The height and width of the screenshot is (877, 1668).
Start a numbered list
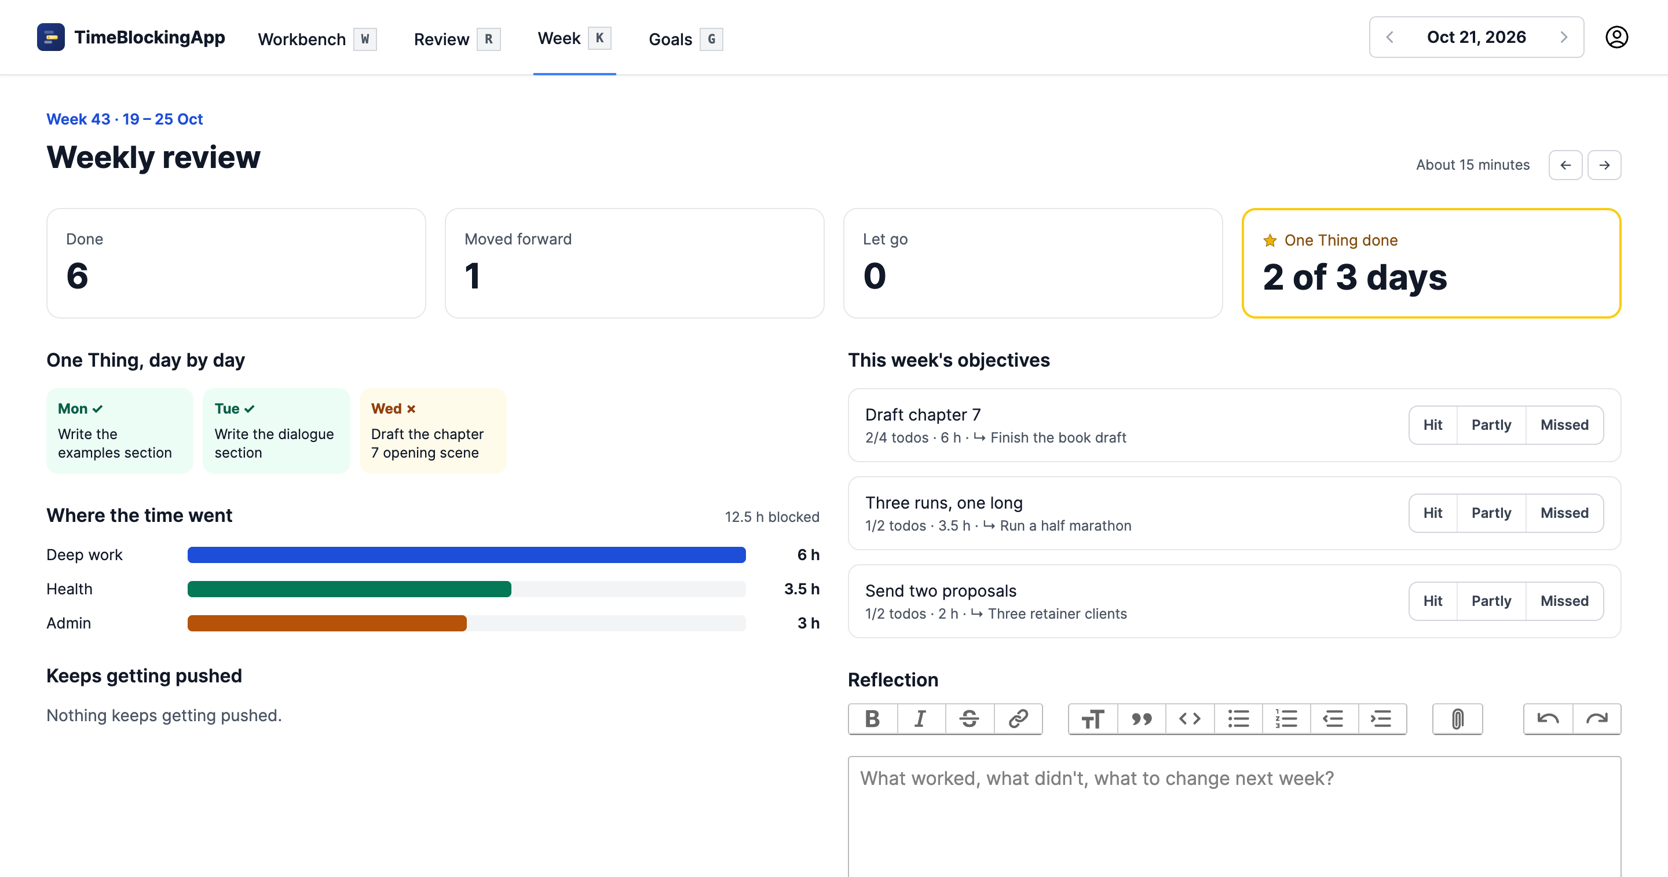[x=1286, y=719]
